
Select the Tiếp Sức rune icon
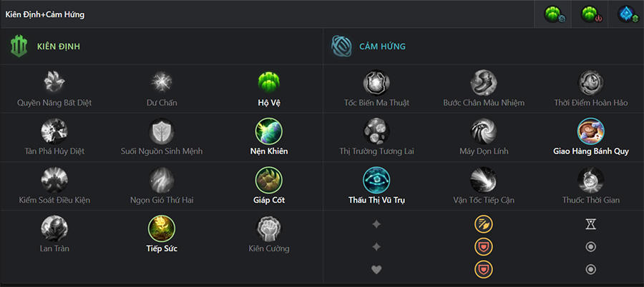pyautogui.click(x=162, y=228)
